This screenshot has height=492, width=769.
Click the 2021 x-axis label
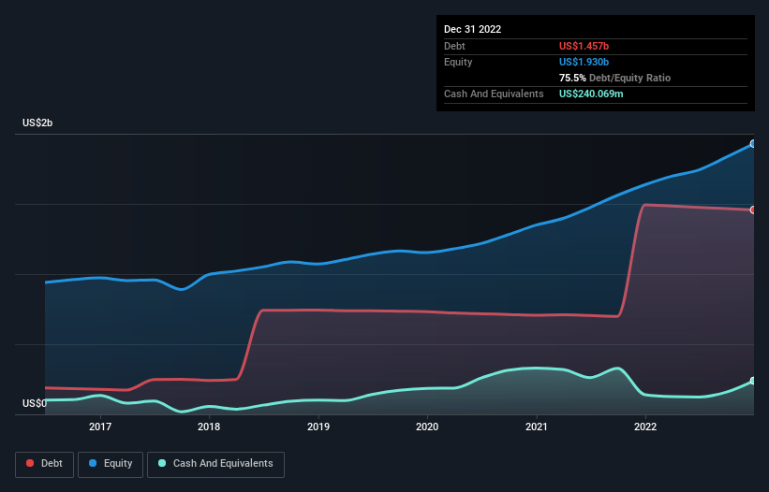pos(537,427)
